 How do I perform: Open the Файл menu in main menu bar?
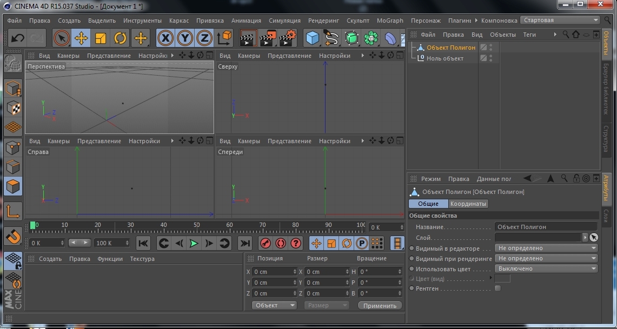pyautogui.click(x=15, y=21)
